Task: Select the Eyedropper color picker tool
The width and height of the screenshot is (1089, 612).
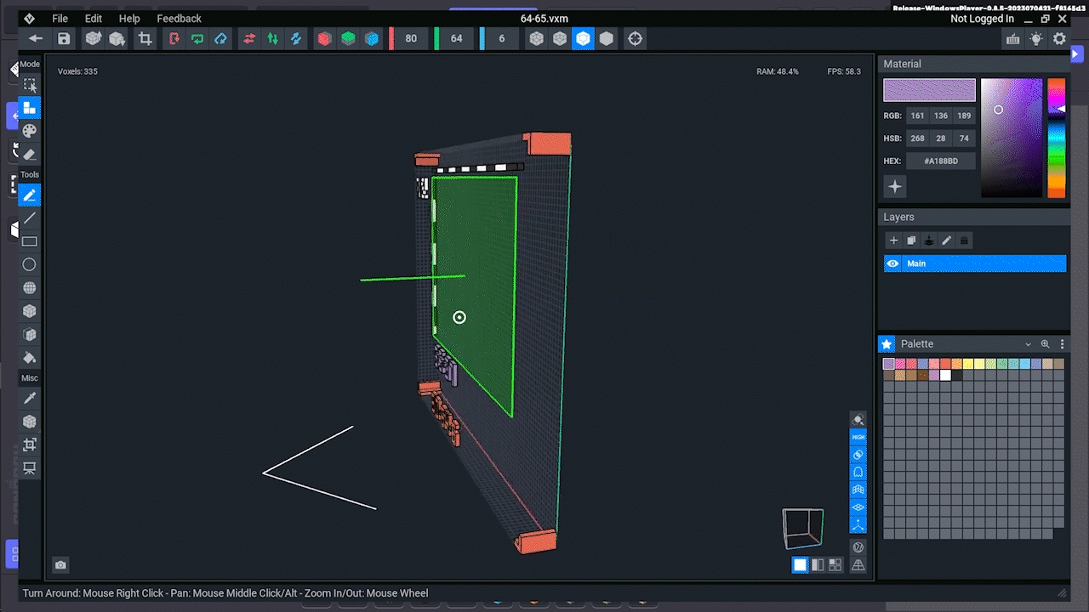Action: (x=30, y=398)
